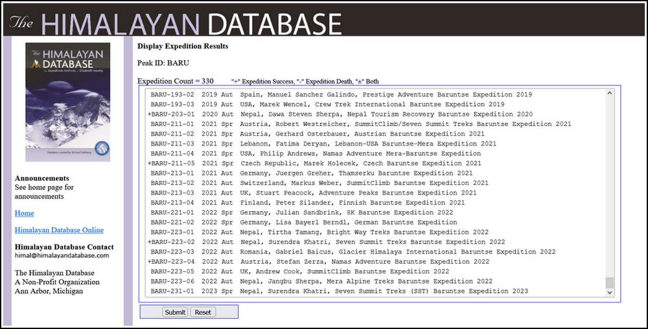Screen dimensions: 648x329
Task: Open the Himalayan Database Online link
Action: click(x=59, y=230)
